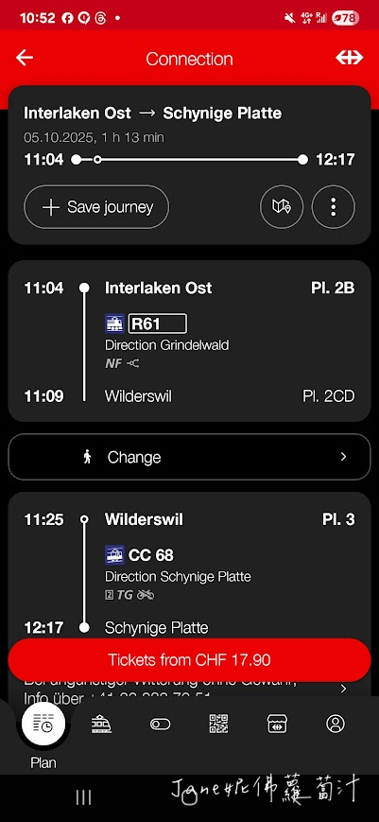Open the R61 train line details

point(157,324)
